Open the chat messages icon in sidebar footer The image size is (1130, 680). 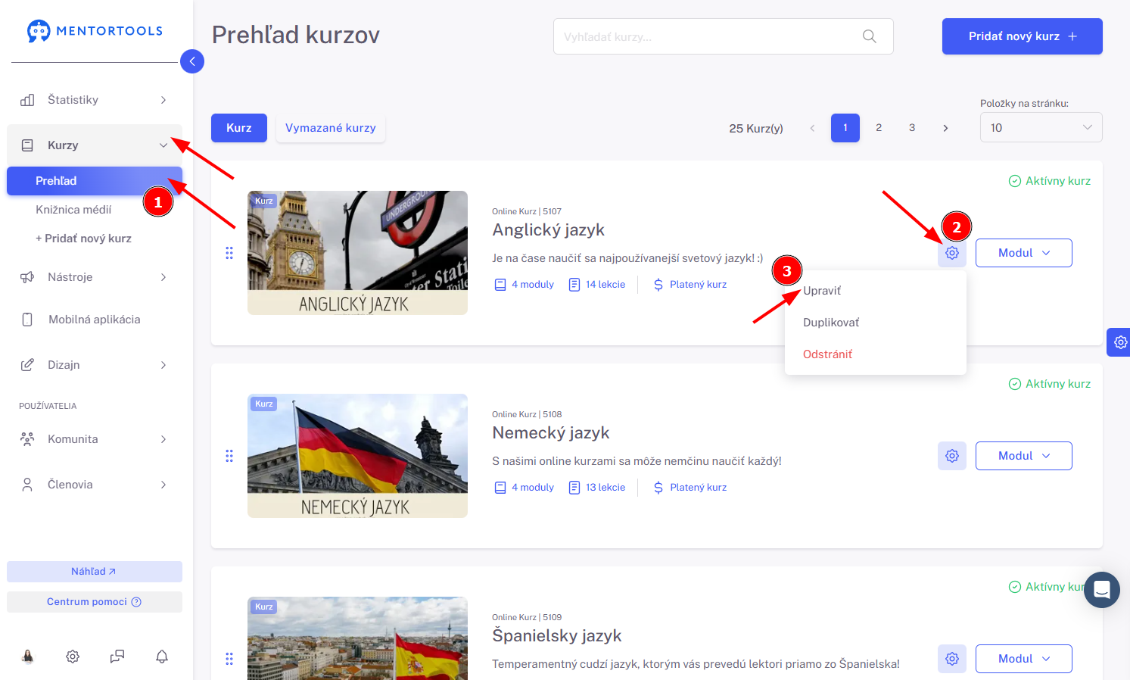coord(117,657)
